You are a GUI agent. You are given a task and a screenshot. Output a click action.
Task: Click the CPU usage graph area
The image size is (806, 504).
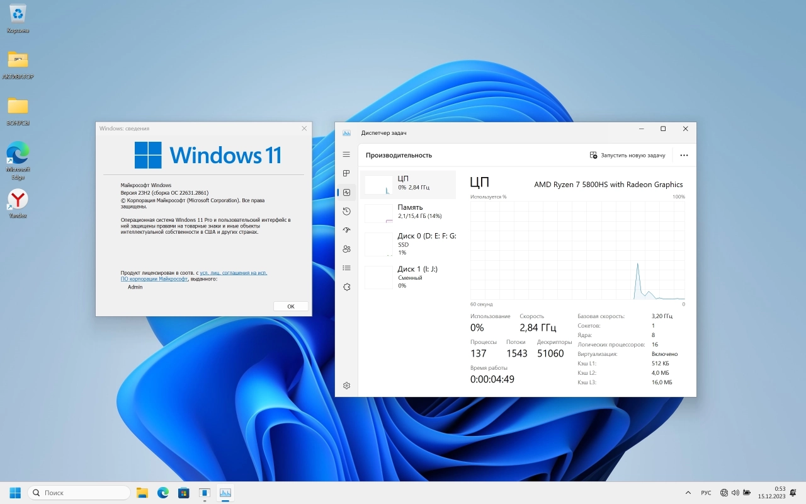click(x=577, y=250)
